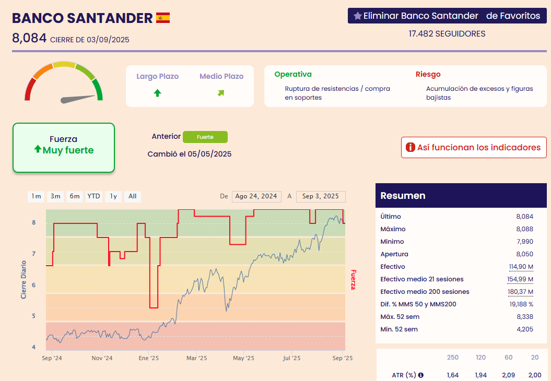Click the Medio Plazo diagonal arrow

(221, 93)
